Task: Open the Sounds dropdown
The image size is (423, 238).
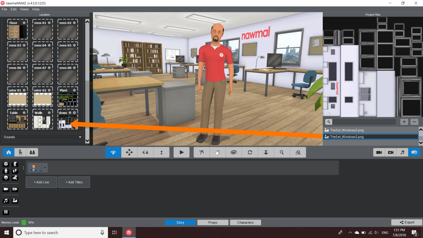Action: tap(43, 137)
